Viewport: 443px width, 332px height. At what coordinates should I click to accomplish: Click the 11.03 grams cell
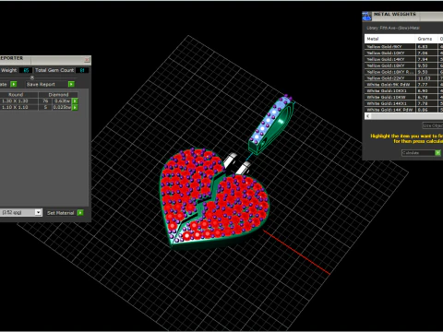click(x=426, y=78)
